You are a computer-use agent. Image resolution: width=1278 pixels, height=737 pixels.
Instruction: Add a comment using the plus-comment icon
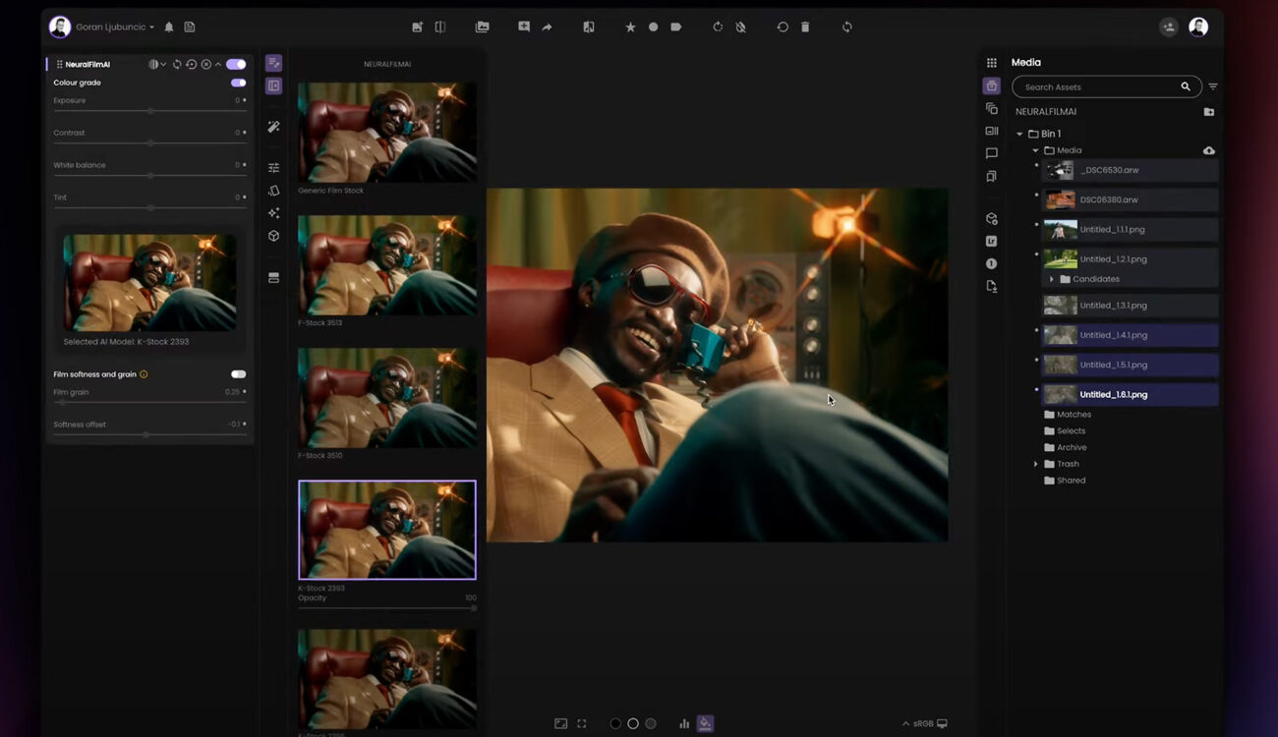pyautogui.click(x=524, y=28)
